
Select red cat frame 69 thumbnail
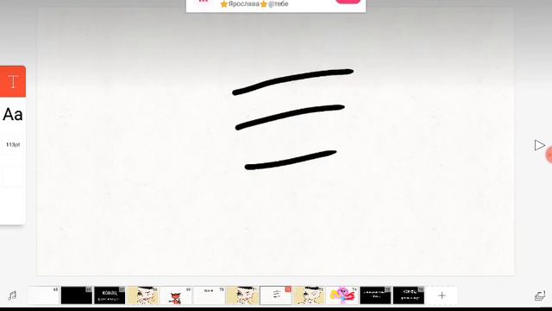176,295
